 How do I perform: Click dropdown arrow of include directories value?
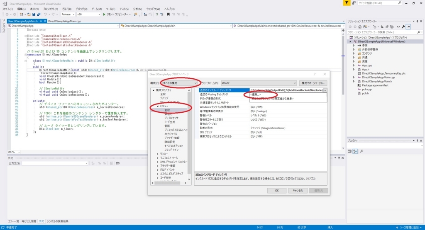tap(325, 90)
